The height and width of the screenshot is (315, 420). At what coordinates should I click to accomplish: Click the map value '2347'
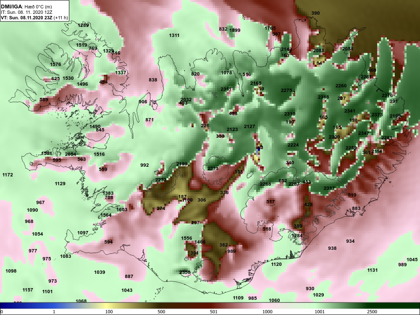(x=363, y=134)
